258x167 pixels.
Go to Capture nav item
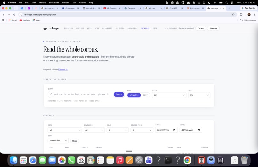click(80, 28)
